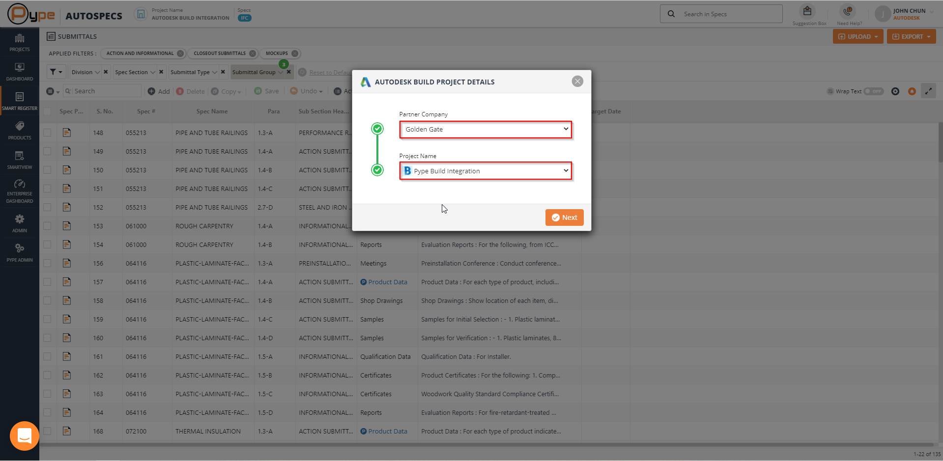Image resolution: width=943 pixels, height=461 pixels.
Task: Click the vertical scrollbar of the grid
Action: pos(940,142)
